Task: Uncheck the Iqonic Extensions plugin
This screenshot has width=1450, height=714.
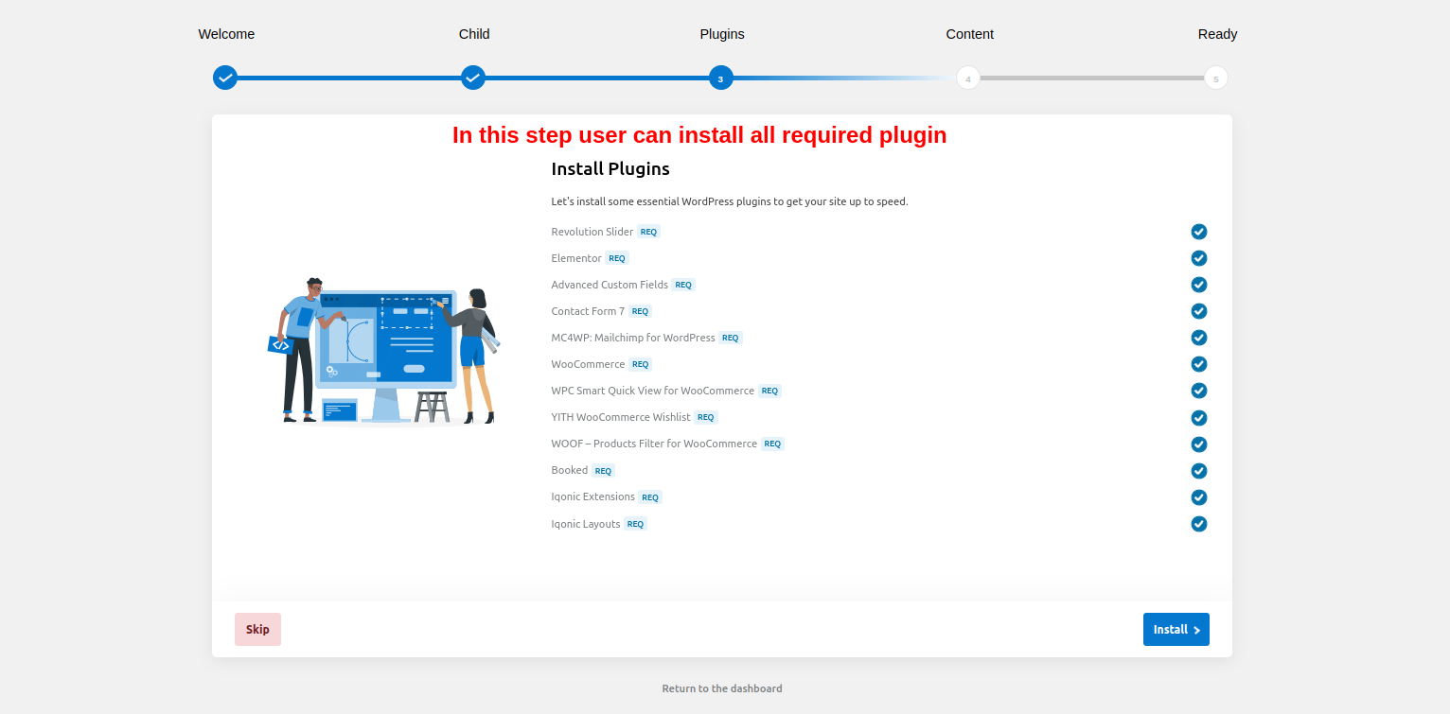Action: pos(1199,497)
